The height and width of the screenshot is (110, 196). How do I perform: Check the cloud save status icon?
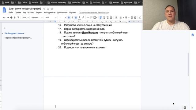coord(52,9)
